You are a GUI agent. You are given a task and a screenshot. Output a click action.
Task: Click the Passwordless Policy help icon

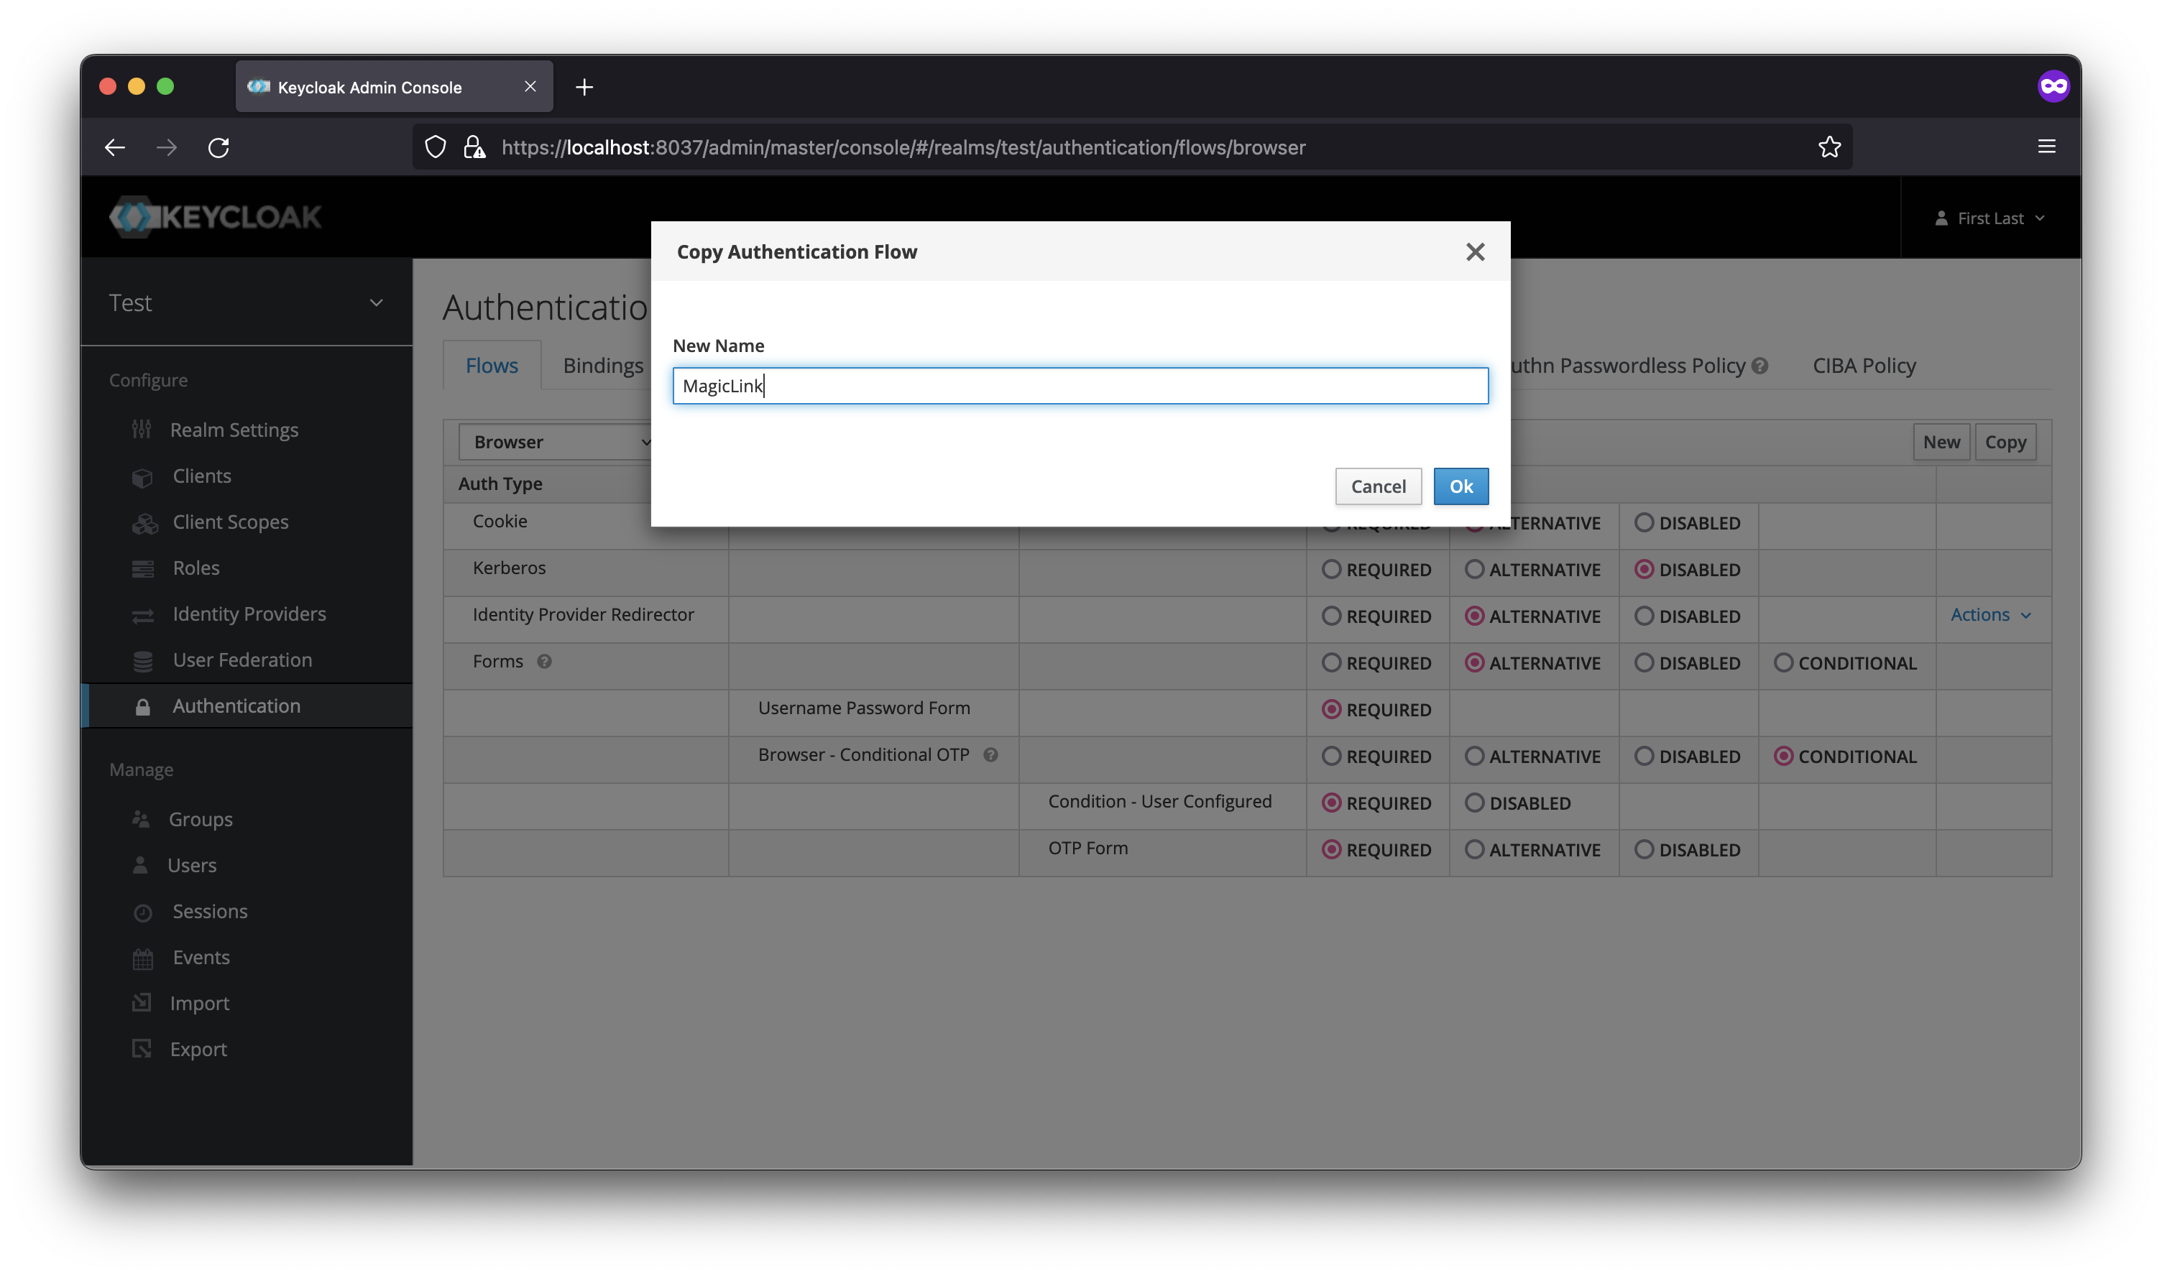[x=1760, y=366]
